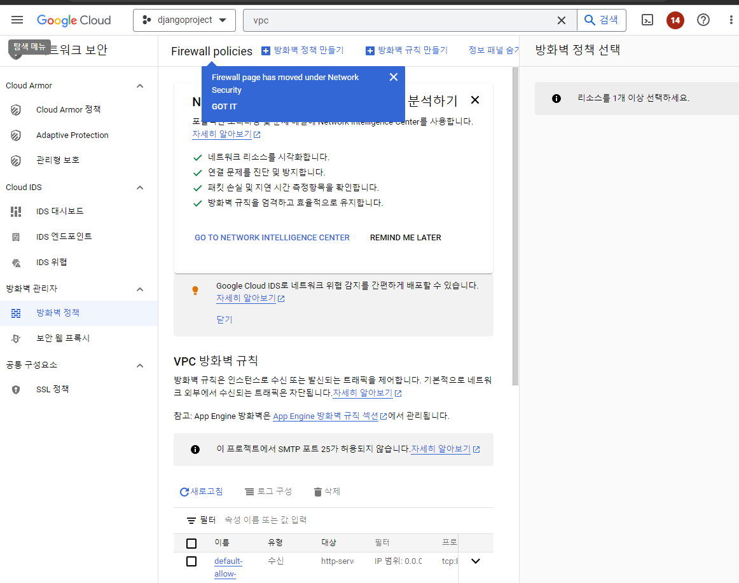Click the IDS 대시보드 dashboard icon
Image resolution: width=739 pixels, height=583 pixels.
tap(16, 212)
